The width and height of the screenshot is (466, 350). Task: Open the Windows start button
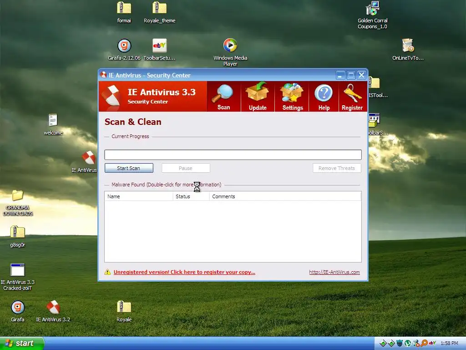(x=22, y=343)
